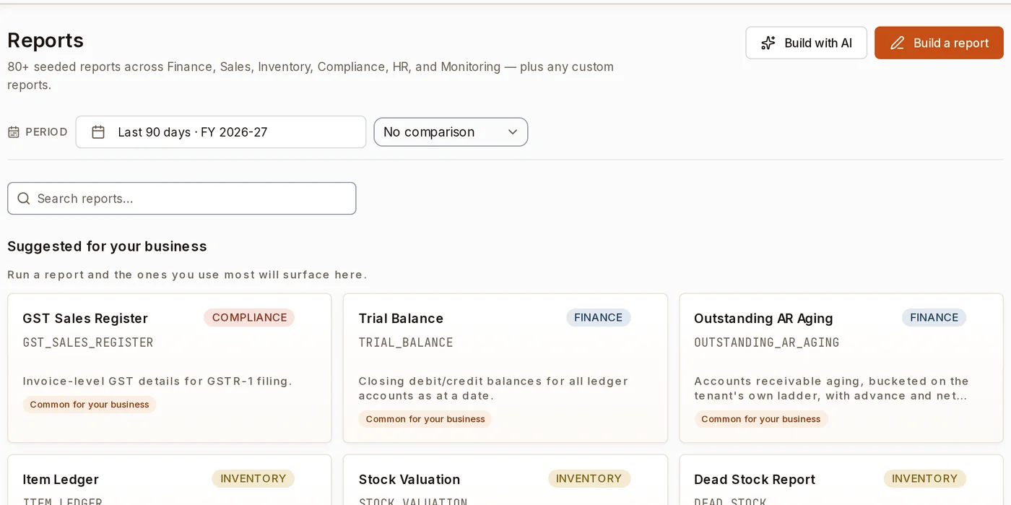Click the sparkle icon in Build with AI
Screen dimensions: 1011x505
768,43
